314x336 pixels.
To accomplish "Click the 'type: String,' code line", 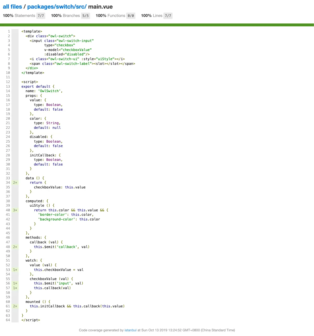I will pyautogui.click(x=47, y=123).
